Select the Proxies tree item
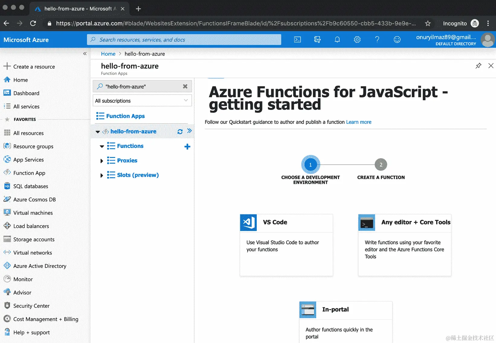The image size is (496, 343). tap(127, 160)
